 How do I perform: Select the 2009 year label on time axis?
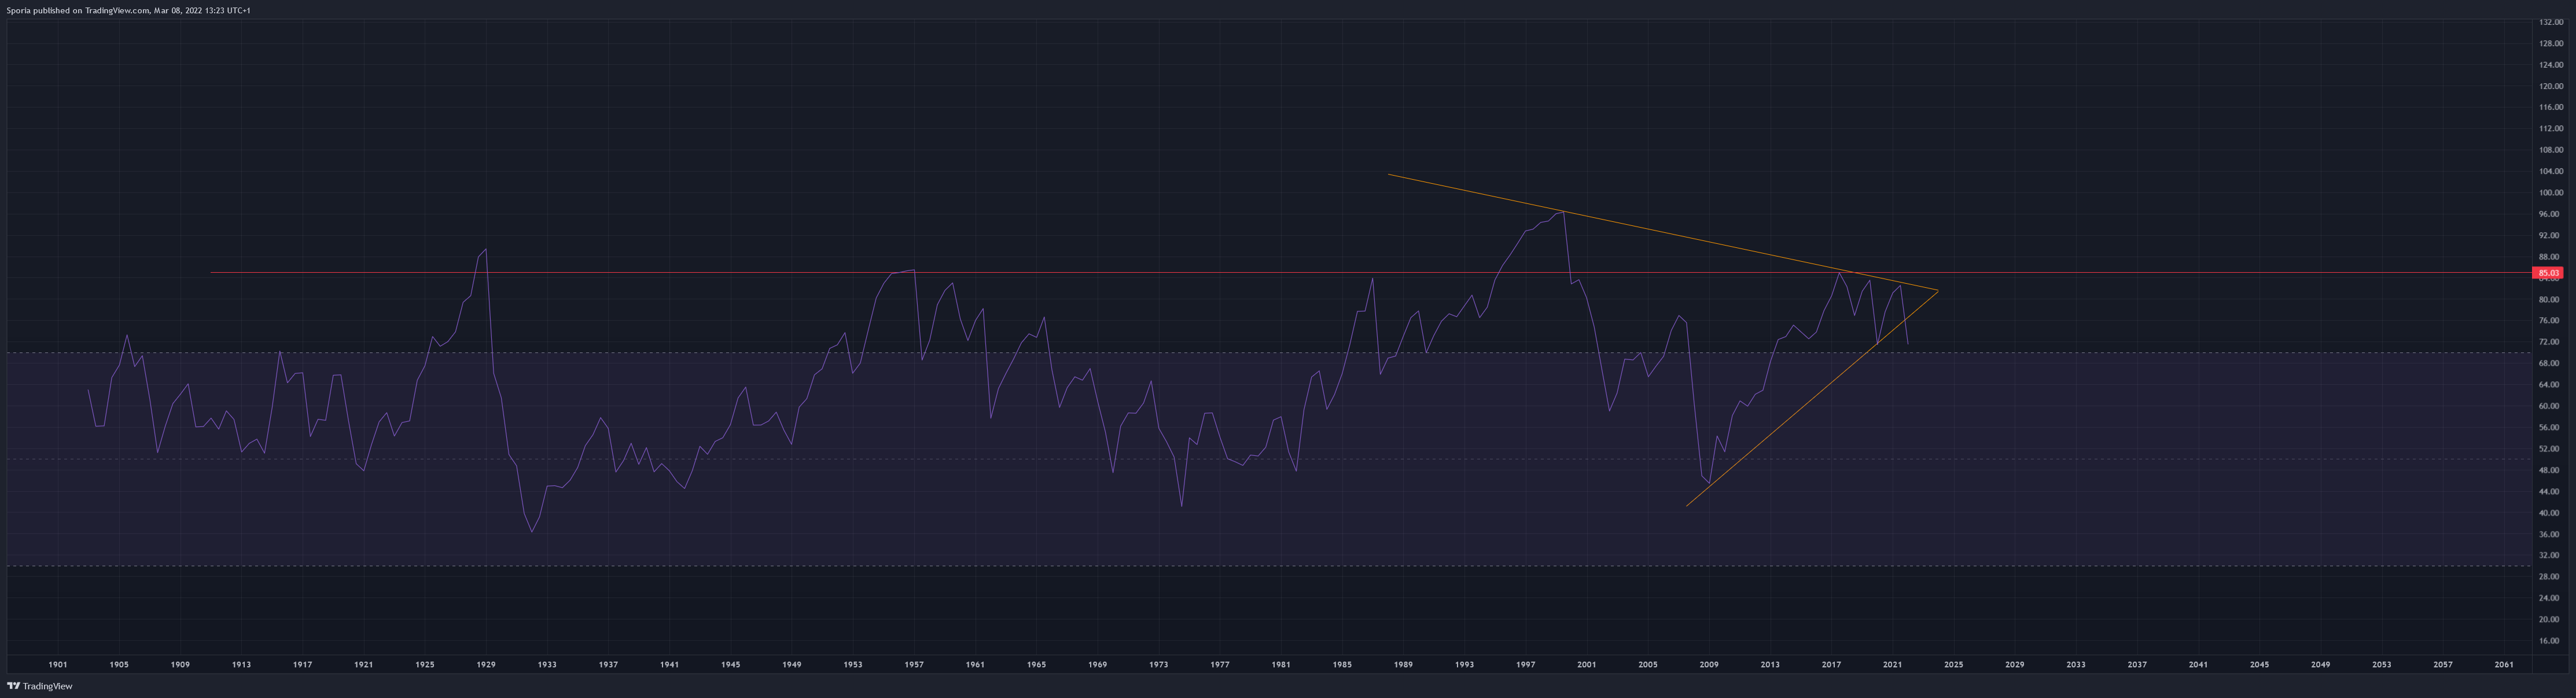pos(1709,664)
